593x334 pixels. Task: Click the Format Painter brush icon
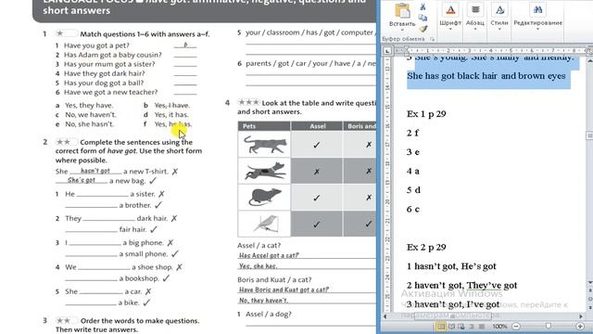tap(423, 29)
